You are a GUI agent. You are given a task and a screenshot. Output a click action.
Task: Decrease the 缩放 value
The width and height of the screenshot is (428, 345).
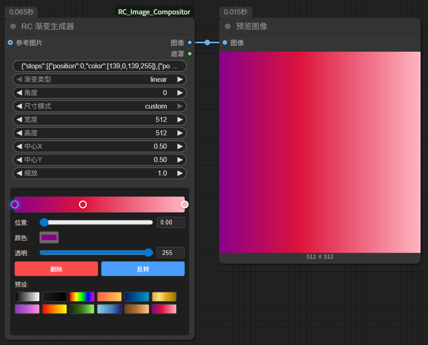point(19,173)
